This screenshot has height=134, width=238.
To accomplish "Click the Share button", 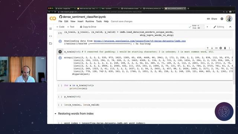I will click(212, 19).
